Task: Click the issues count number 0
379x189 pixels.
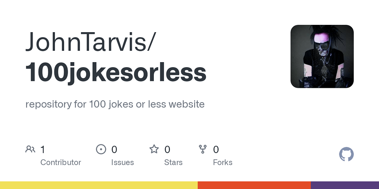Action: pyautogui.click(x=114, y=150)
